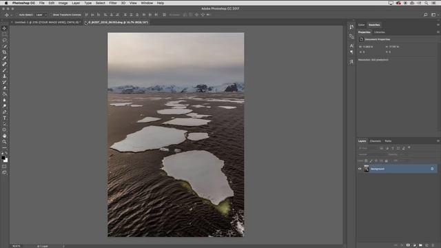Select the Eyedropper tool
This screenshot has width=441, height=248.
coord(4,58)
